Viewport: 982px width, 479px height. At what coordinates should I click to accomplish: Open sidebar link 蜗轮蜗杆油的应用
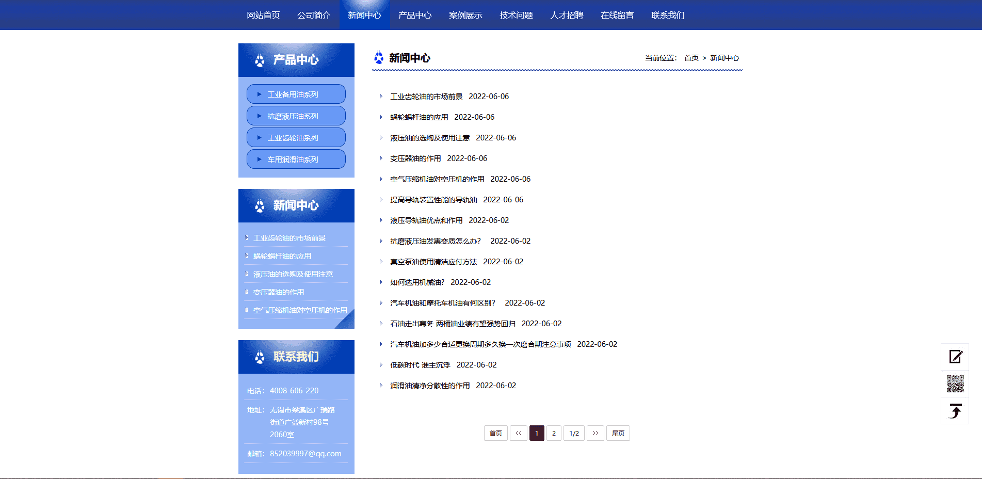click(282, 256)
